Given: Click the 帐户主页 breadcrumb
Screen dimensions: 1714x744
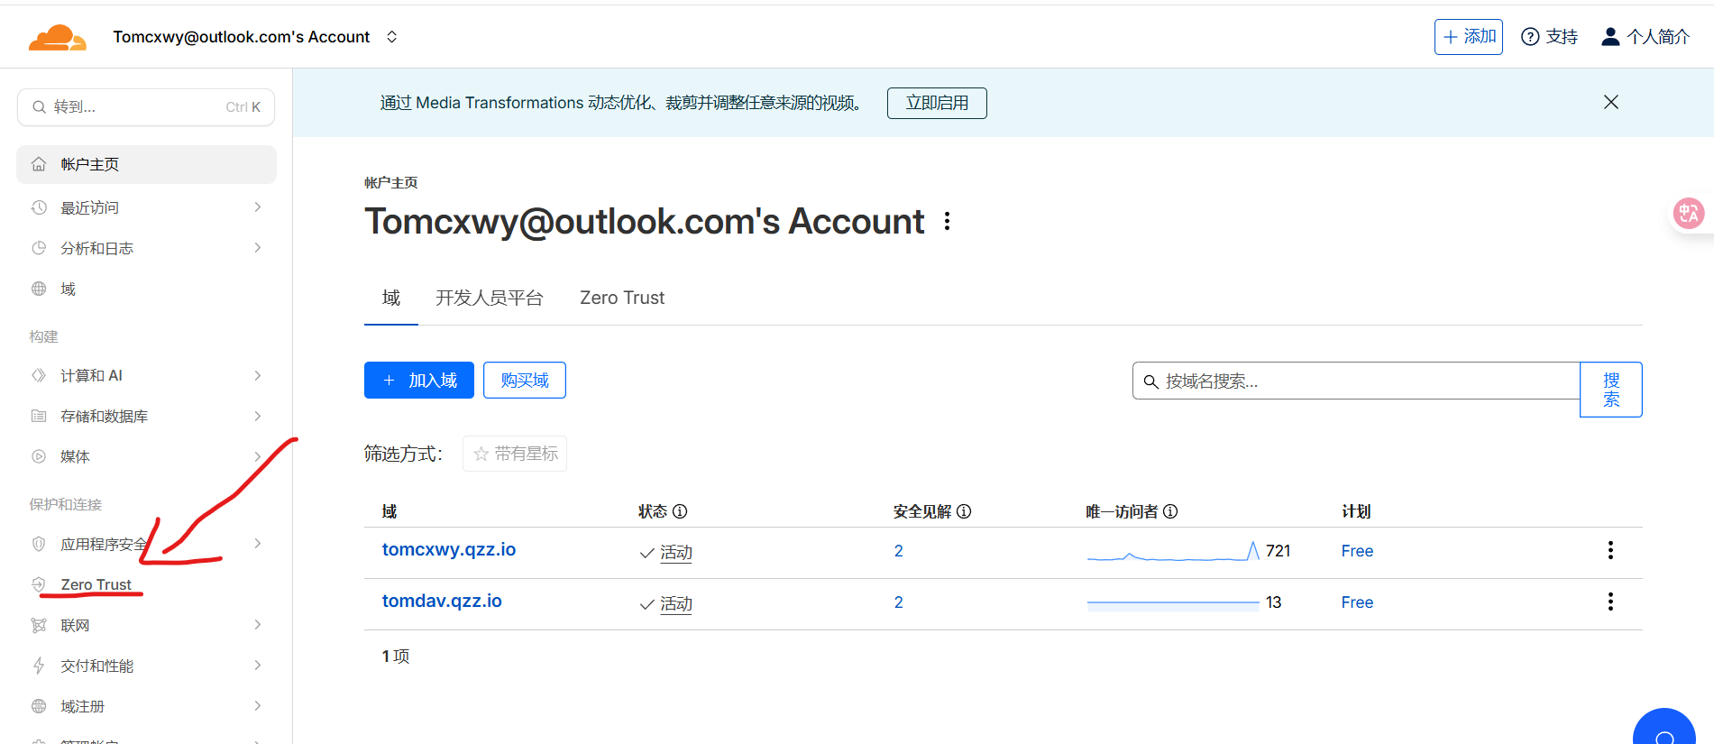Looking at the screenshot, I should click(x=390, y=182).
